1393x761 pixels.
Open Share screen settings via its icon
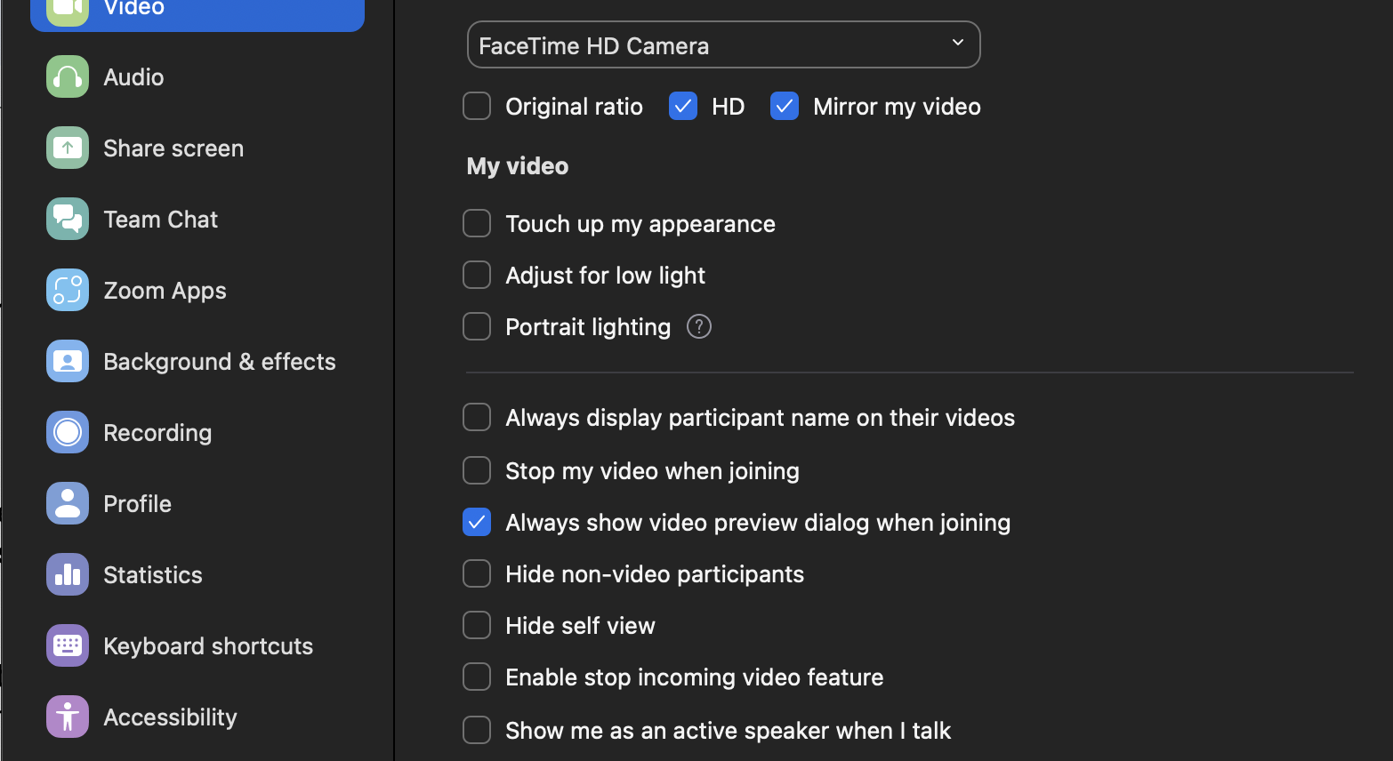pos(67,148)
